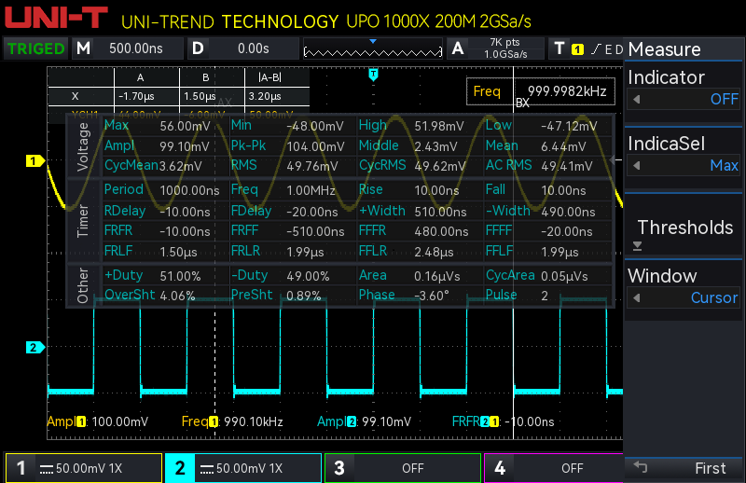This screenshot has height=483, width=746.
Task: Click the back arrow next to First
Action: [x=641, y=467]
